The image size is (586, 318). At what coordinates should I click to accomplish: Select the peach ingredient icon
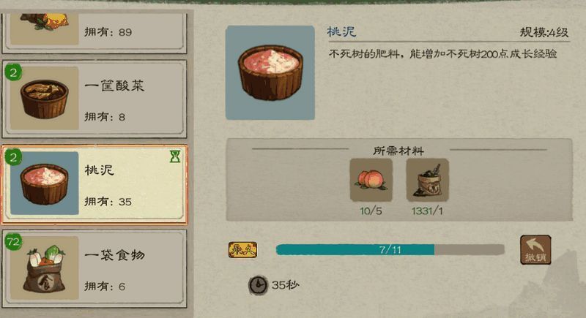click(371, 180)
